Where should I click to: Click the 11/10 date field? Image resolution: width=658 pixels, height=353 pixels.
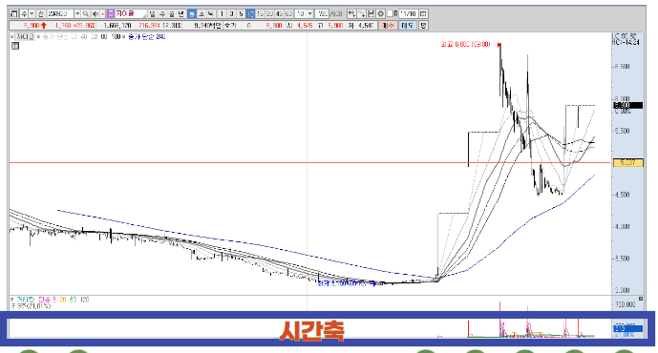408,14
